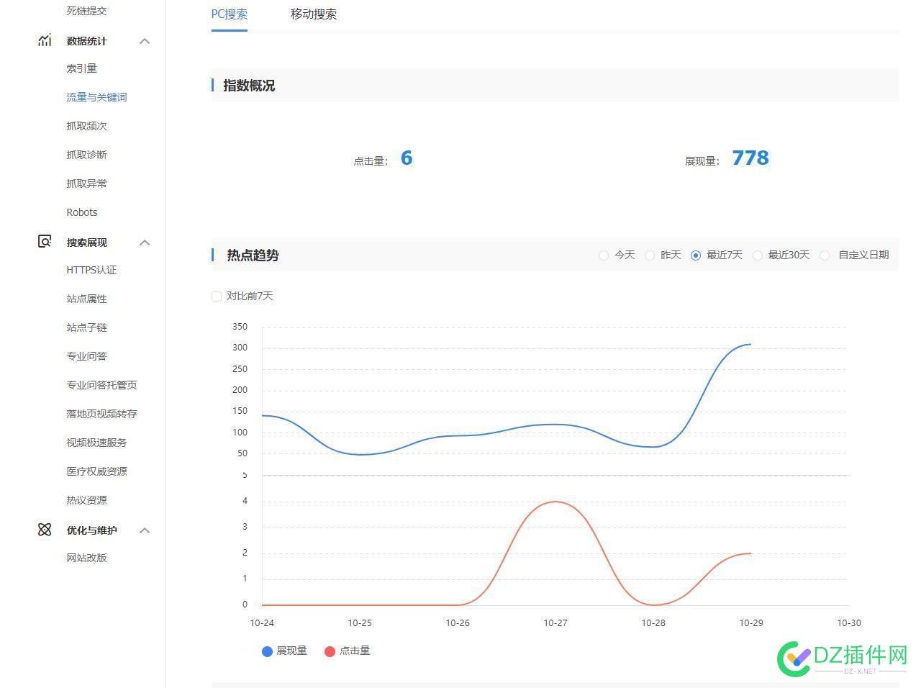This screenshot has height=688, width=921.
Task: Click the 点击量 legend label
Action: coord(354,651)
